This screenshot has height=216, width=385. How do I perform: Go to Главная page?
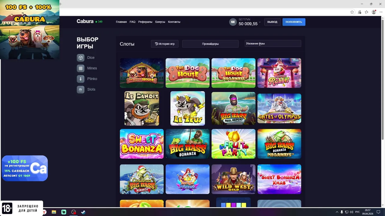121,22
